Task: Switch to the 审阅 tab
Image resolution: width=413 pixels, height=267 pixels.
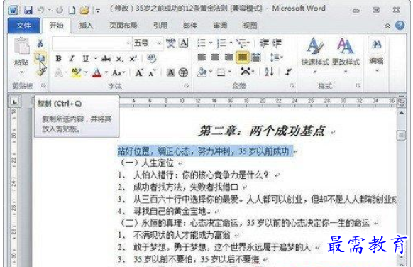Action: (x=220, y=26)
